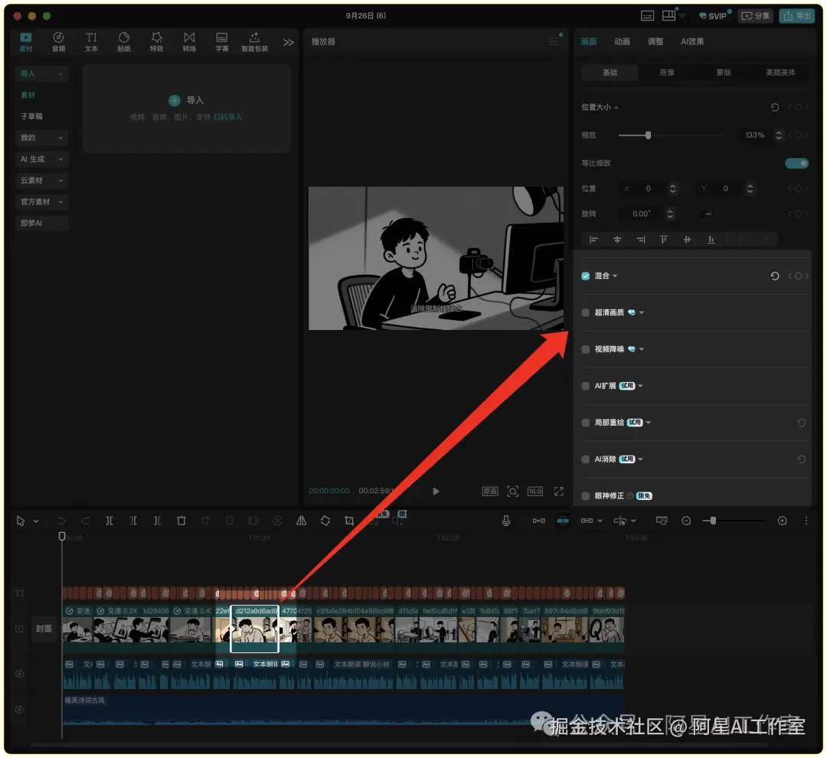Click the 分享 share button
This screenshot has height=758, width=827.
pos(756,16)
